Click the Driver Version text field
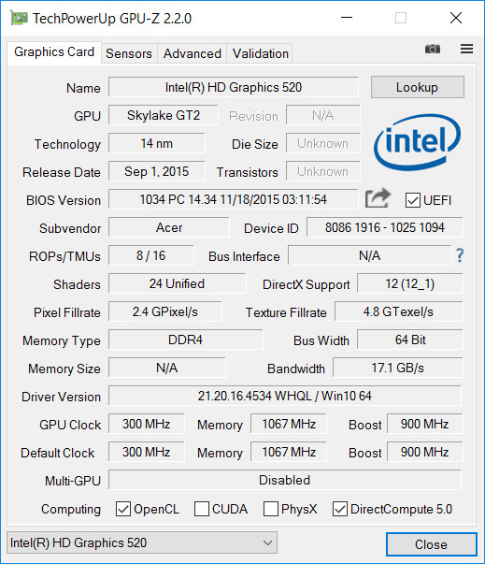Screen dimensions: 485x564 (284, 396)
